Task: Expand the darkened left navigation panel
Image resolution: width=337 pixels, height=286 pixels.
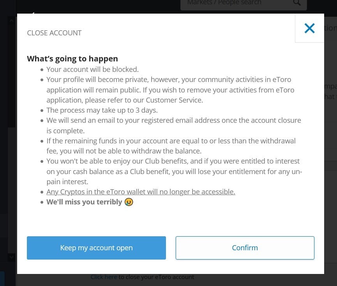Action: pyautogui.click(x=7, y=136)
